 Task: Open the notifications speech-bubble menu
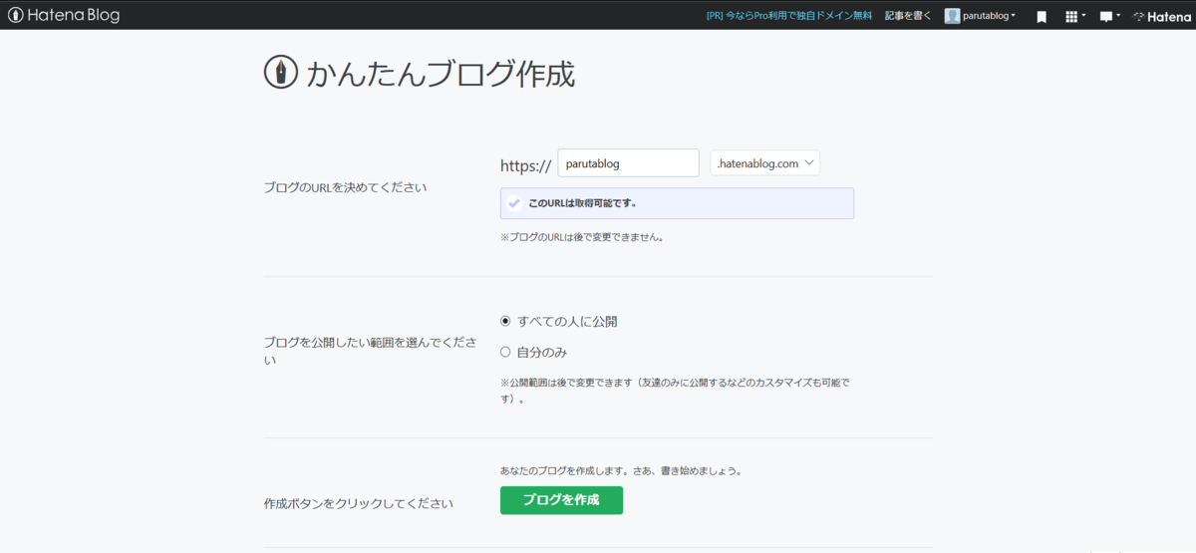(x=1109, y=17)
